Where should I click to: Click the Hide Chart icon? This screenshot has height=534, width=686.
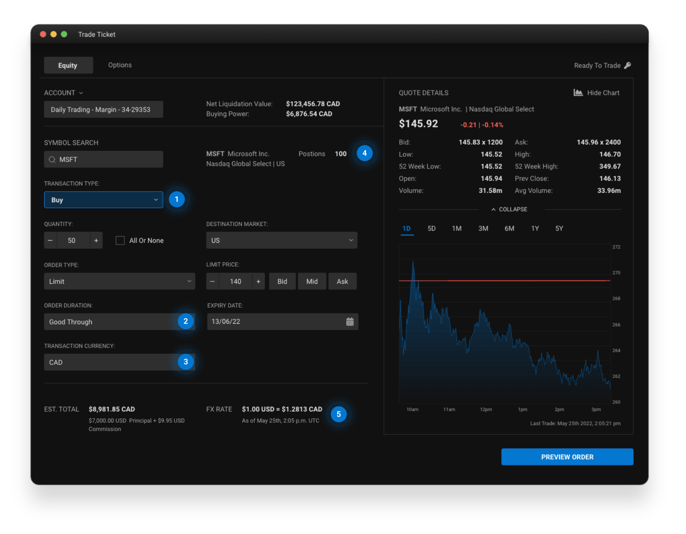[578, 93]
